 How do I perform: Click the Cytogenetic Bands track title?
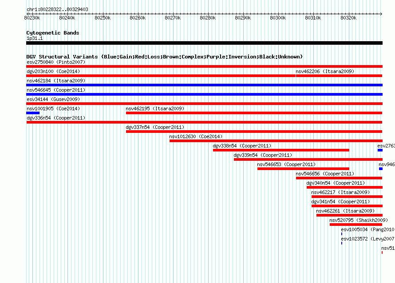(x=53, y=33)
